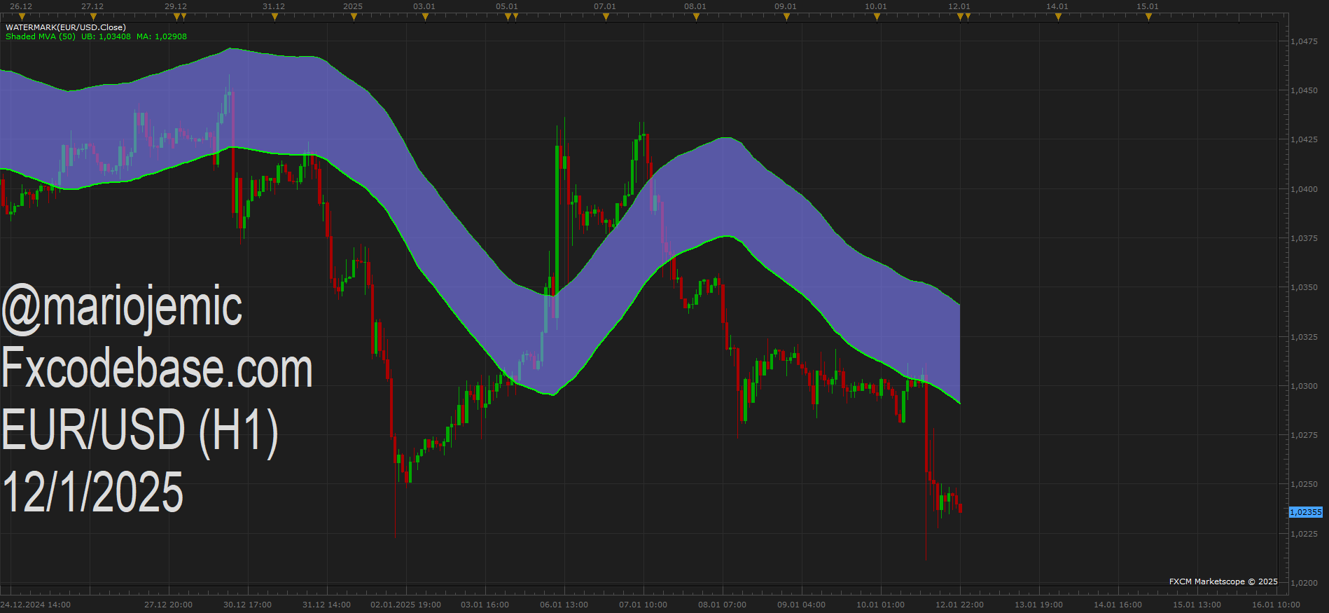Click the orange day marker under 15.01

pos(1148,17)
